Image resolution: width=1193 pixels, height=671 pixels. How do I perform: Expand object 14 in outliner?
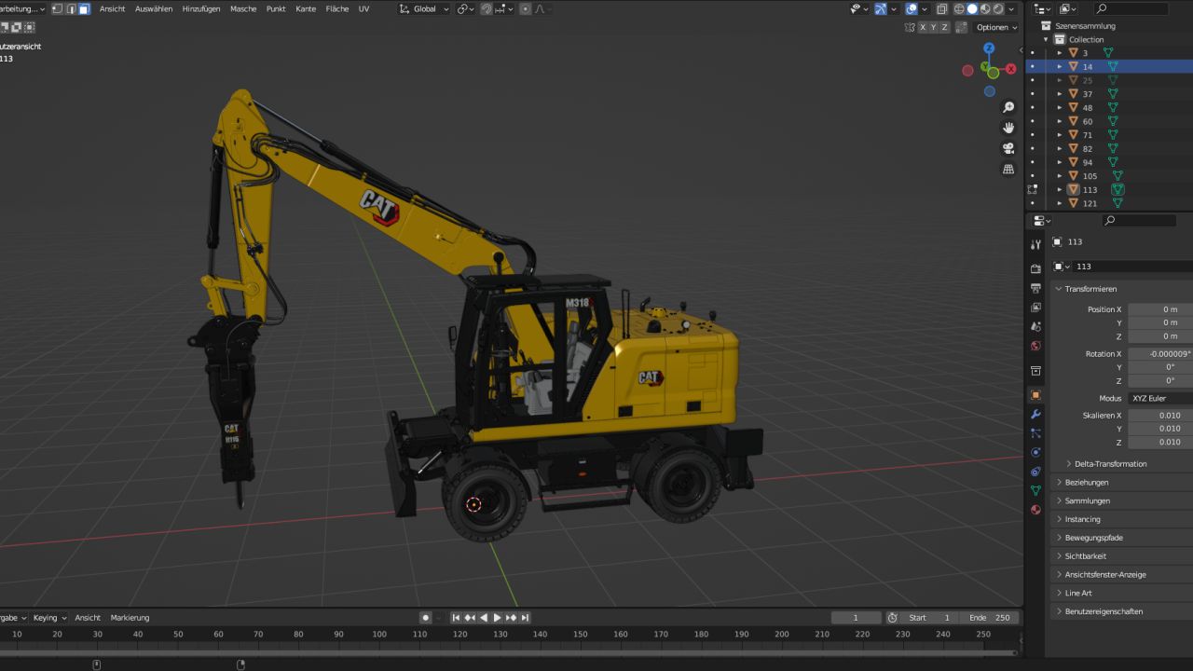pyautogui.click(x=1059, y=66)
